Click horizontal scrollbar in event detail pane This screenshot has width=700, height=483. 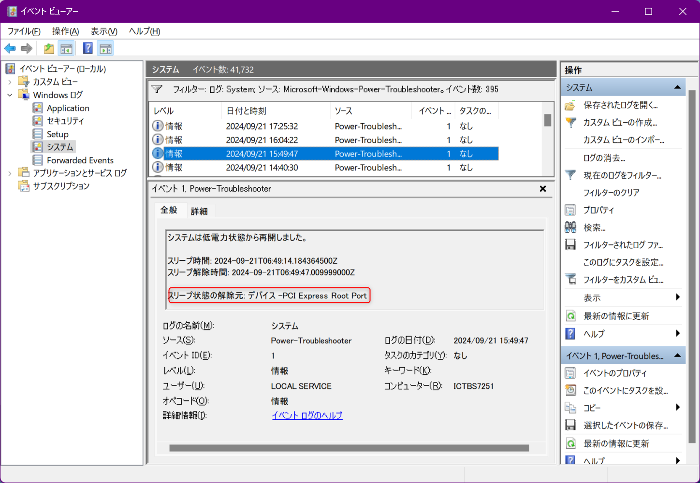(x=349, y=448)
